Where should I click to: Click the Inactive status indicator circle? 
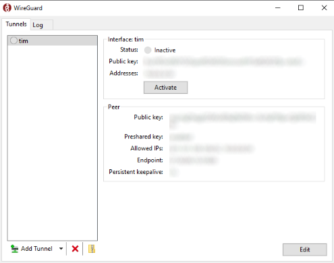(x=148, y=50)
